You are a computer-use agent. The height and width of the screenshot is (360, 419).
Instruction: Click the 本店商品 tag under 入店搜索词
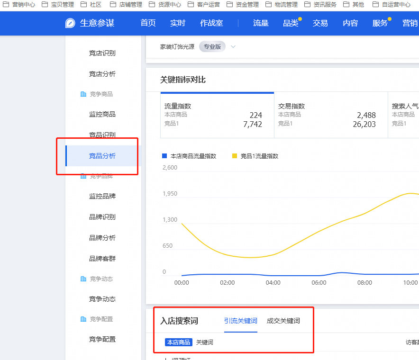[x=178, y=342]
